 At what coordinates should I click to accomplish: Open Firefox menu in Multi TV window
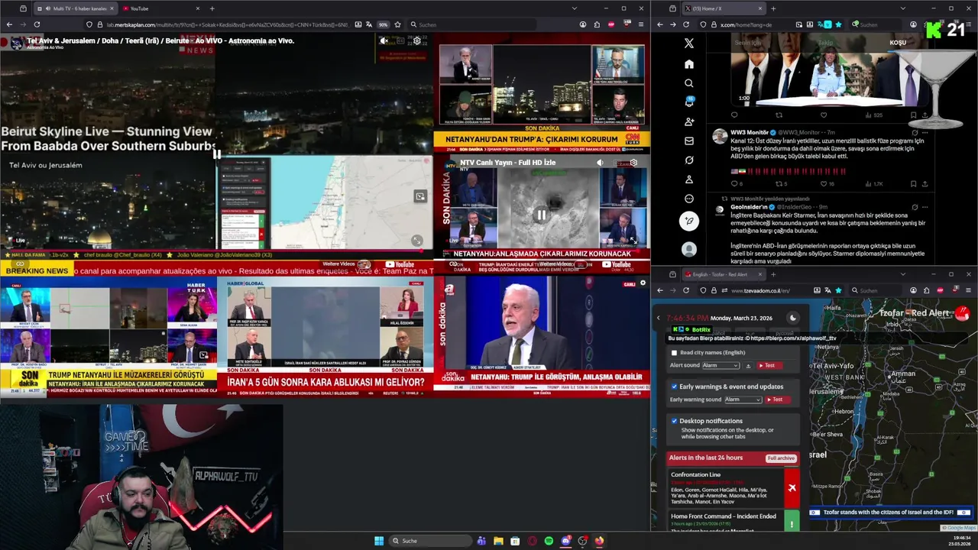641,24
